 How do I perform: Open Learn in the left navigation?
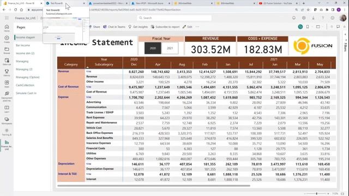7,109
